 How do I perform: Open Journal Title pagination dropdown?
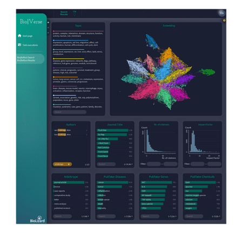click(128, 164)
